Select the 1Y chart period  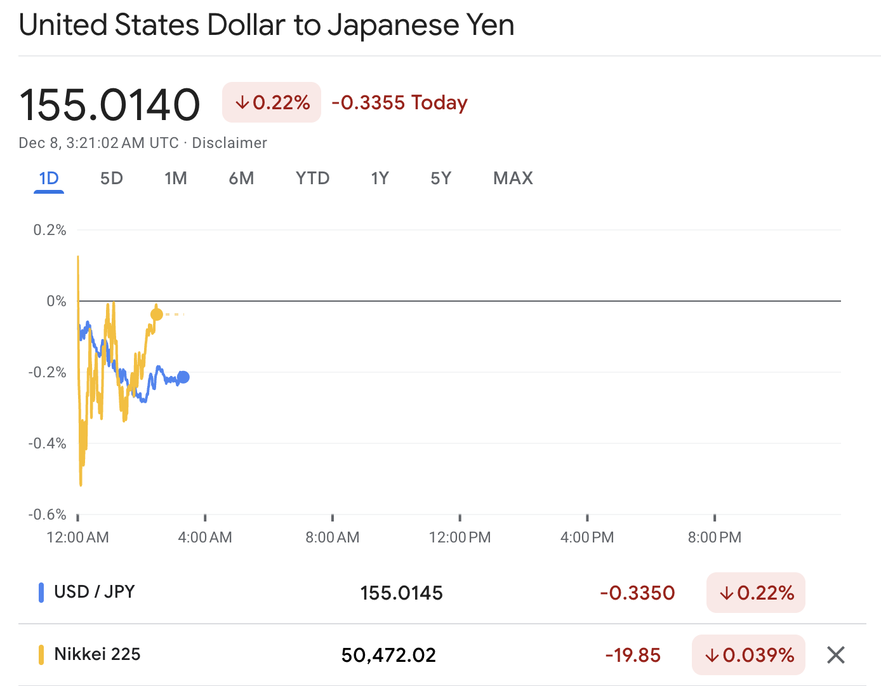point(380,178)
